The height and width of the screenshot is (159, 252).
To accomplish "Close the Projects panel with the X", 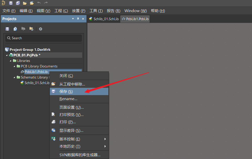I will [x=83, y=19].
